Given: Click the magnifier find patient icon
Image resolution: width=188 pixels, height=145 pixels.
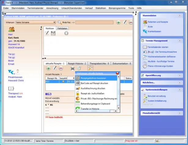Looking at the screenshot, I should 59,22.
